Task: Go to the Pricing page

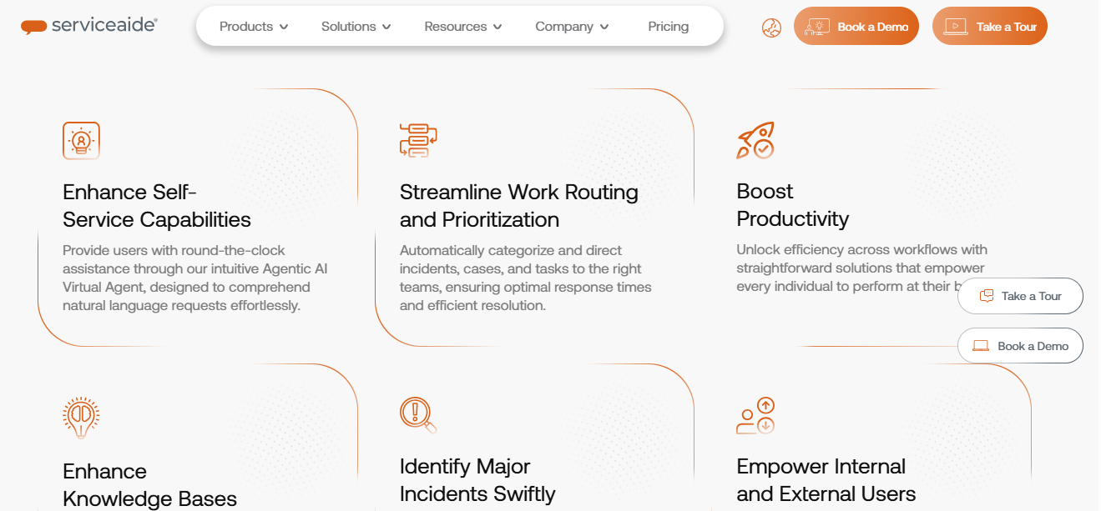Action: pyautogui.click(x=669, y=27)
